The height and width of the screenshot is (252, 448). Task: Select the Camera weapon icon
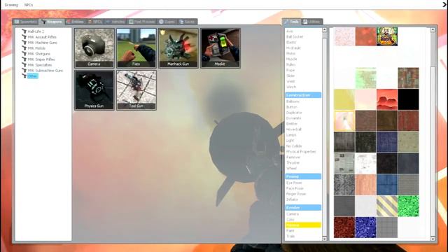pos(94,48)
